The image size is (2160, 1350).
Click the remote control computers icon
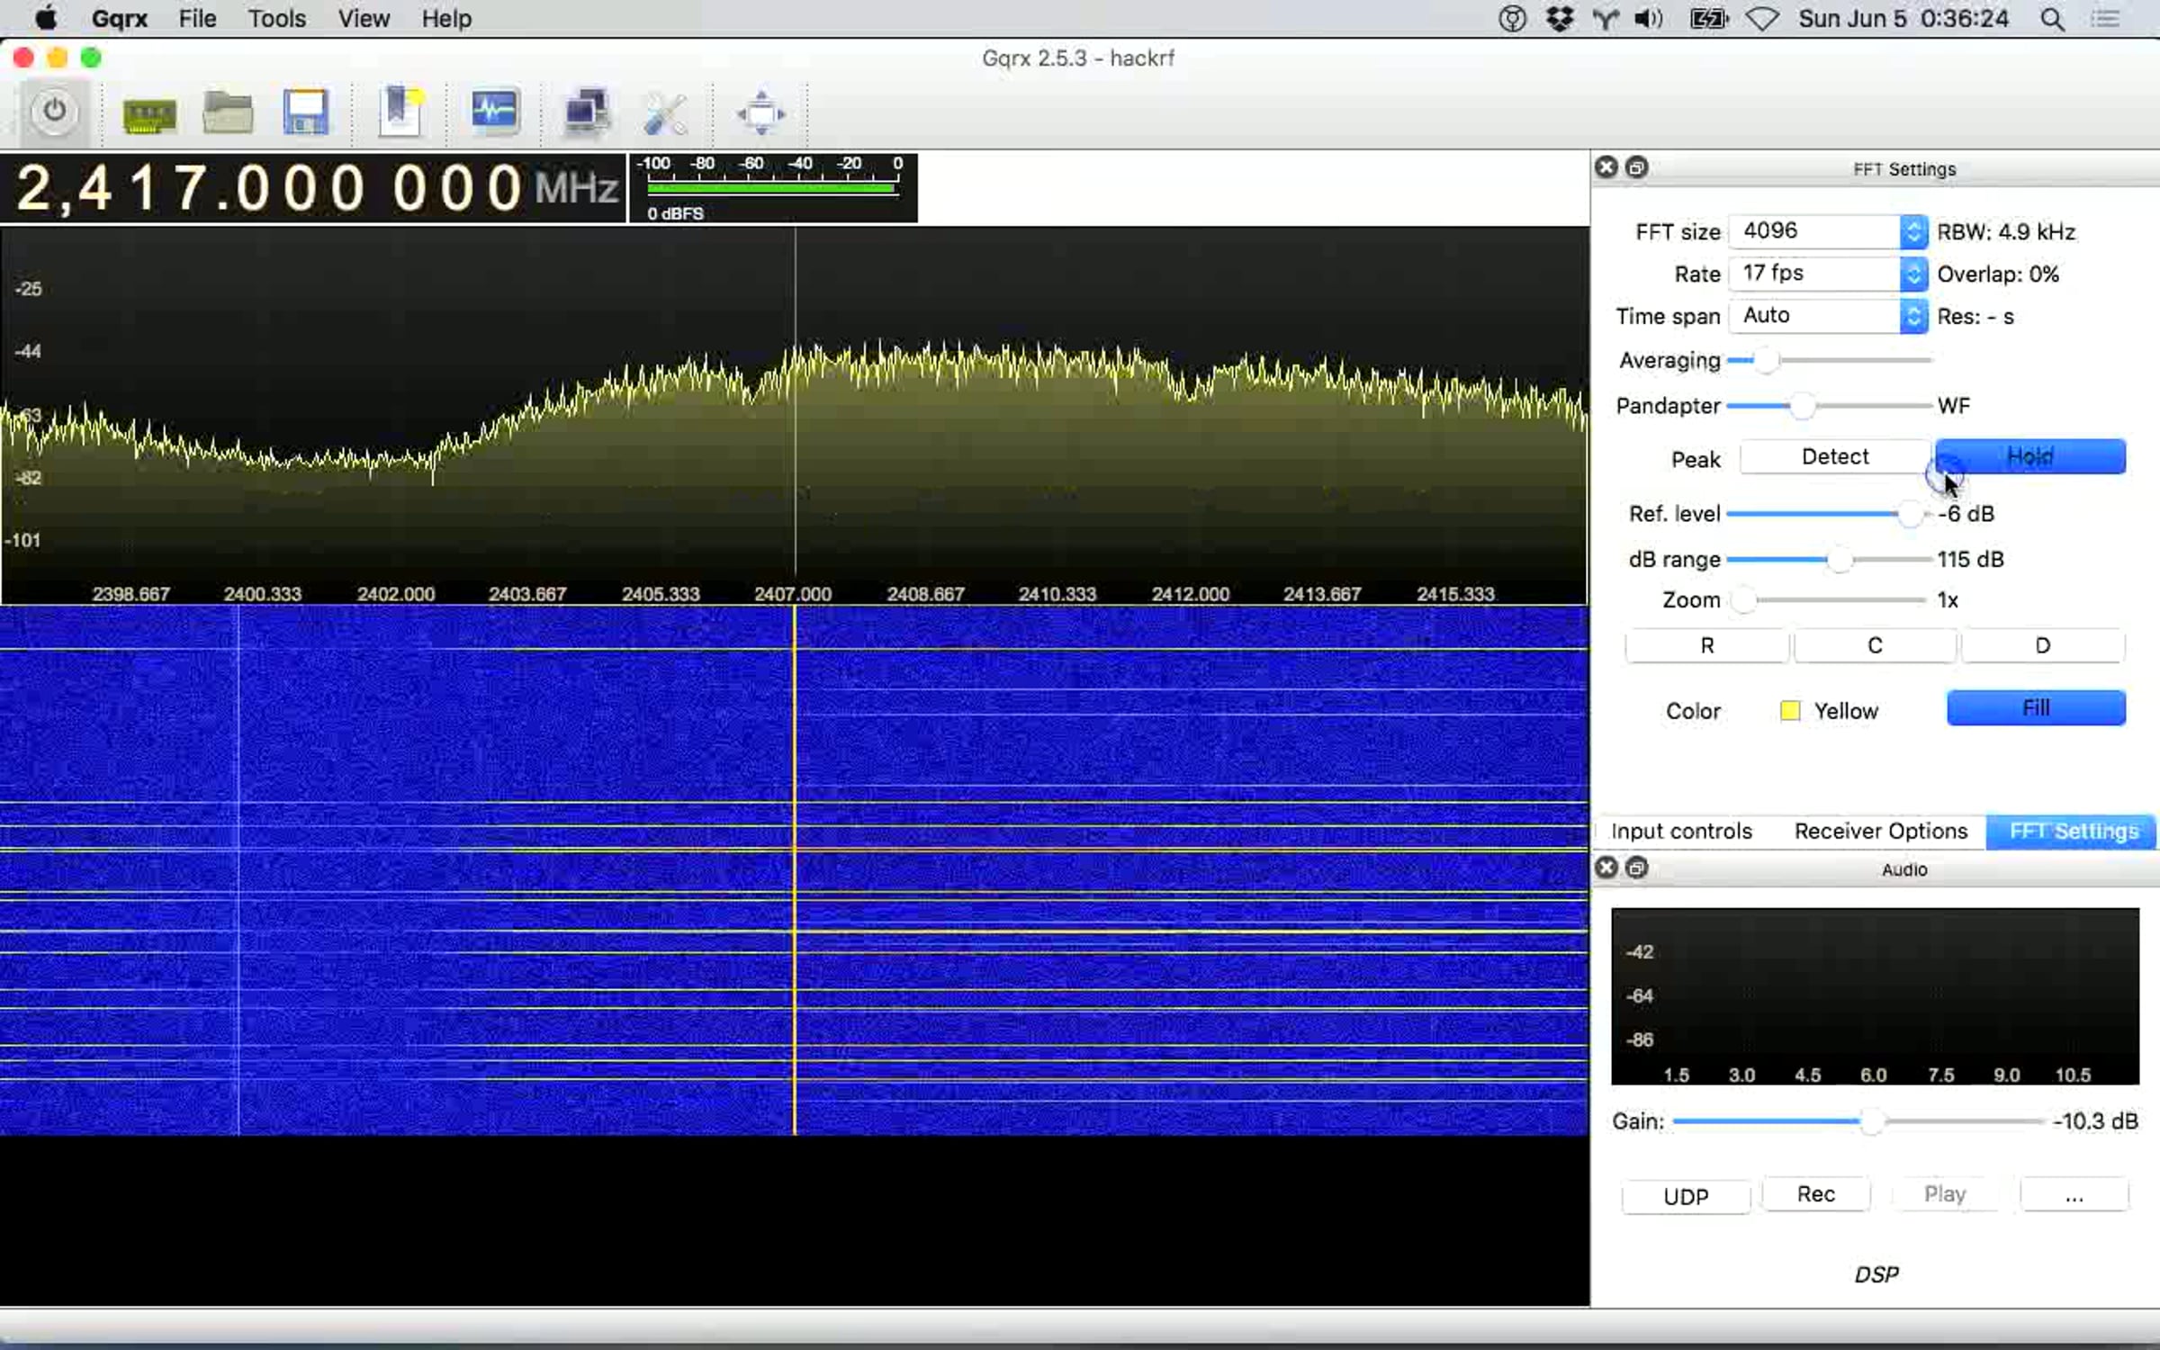[586, 113]
